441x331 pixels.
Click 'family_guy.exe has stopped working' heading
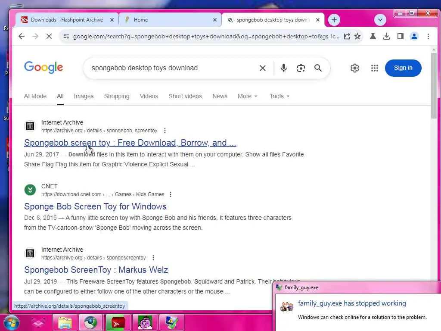(352, 303)
